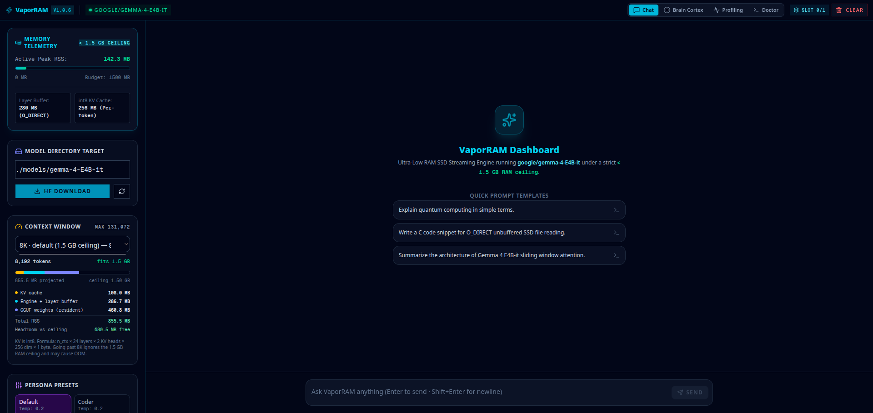Screen dimensions: 873x413
Task: Click the arrow icon on the quantum computing template
Action: pos(616,210)
